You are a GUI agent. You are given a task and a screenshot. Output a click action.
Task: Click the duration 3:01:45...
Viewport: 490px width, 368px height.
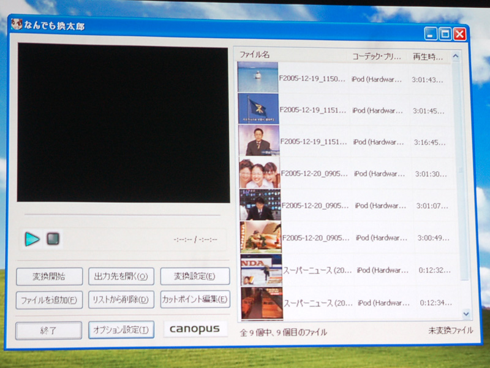click(x=428, y=112)
